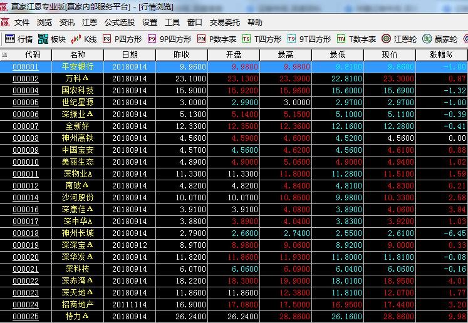Click the 18.9500 current price cell
This screenshot has width=468, height=323.
click(x=398, y=281)
